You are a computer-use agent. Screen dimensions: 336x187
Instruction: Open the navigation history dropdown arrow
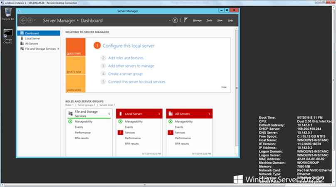click(x=35, y=20)
